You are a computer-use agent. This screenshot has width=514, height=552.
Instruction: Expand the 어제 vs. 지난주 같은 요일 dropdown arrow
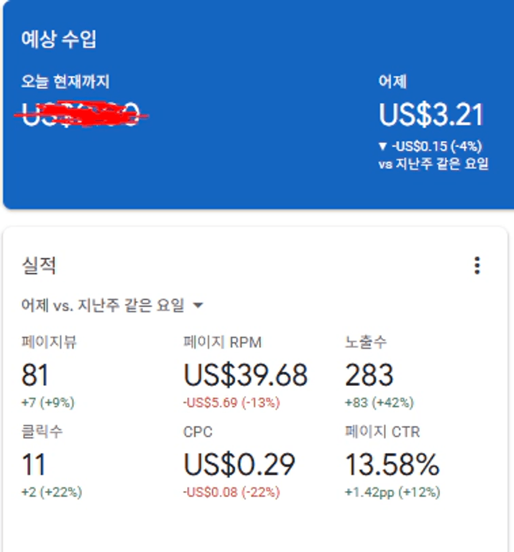point(198,305)
